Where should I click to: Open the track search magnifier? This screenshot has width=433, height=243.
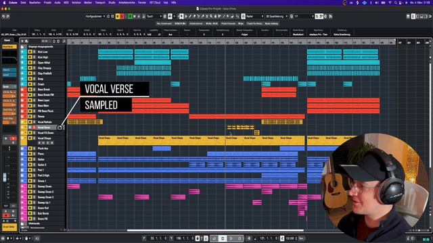click(64, 41)
